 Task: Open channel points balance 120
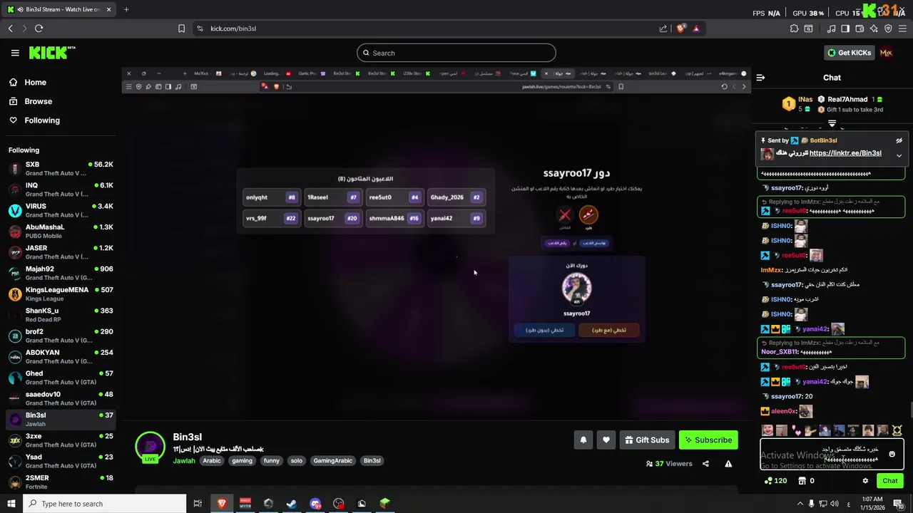click(x=775, y=481)
